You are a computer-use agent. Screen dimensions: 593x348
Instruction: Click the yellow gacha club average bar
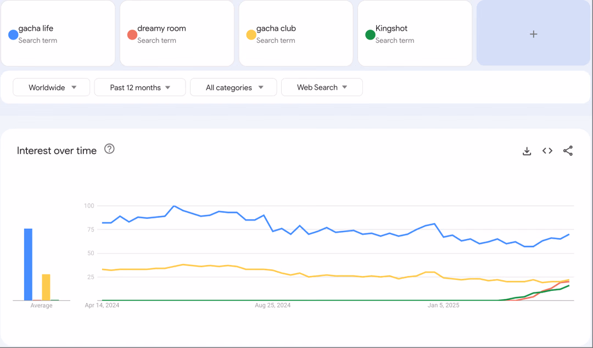46,287
